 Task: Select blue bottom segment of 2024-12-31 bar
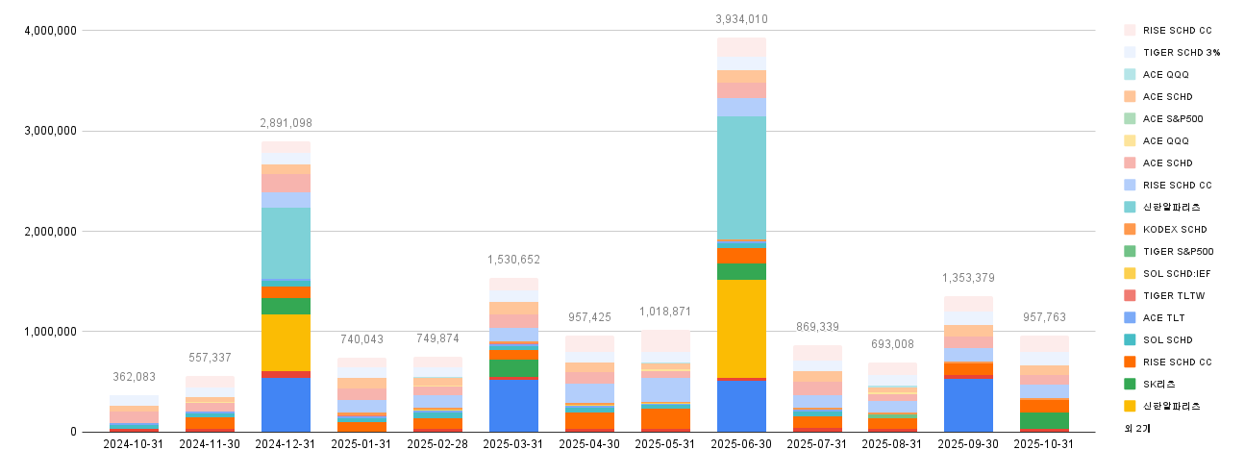pyautogui.click(x=286, y=404)
